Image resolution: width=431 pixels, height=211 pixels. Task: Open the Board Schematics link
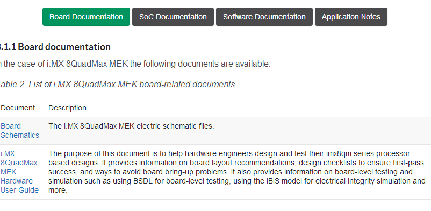(x=20, y=131)
